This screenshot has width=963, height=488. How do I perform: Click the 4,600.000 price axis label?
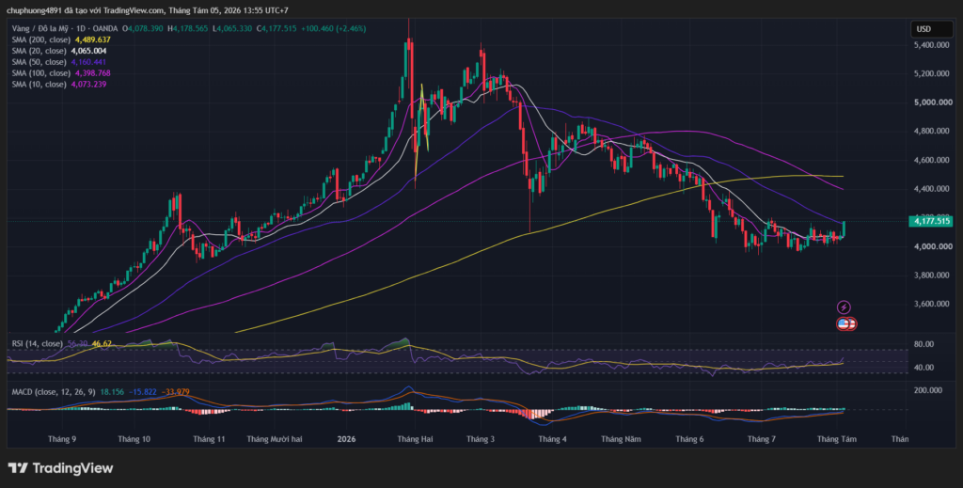tap(933, 160)
